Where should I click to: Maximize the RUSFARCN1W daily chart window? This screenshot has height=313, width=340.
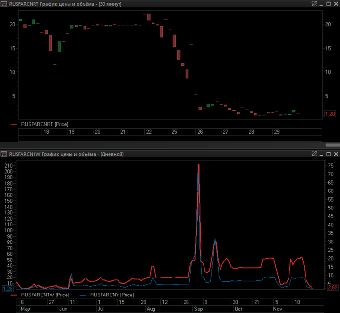pos(329,154)
